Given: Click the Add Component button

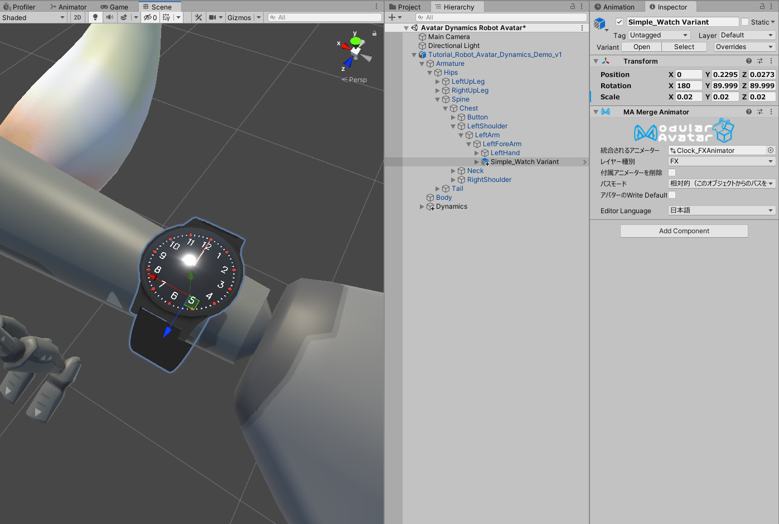Looking at the screenshot, I should pos(684,231).
